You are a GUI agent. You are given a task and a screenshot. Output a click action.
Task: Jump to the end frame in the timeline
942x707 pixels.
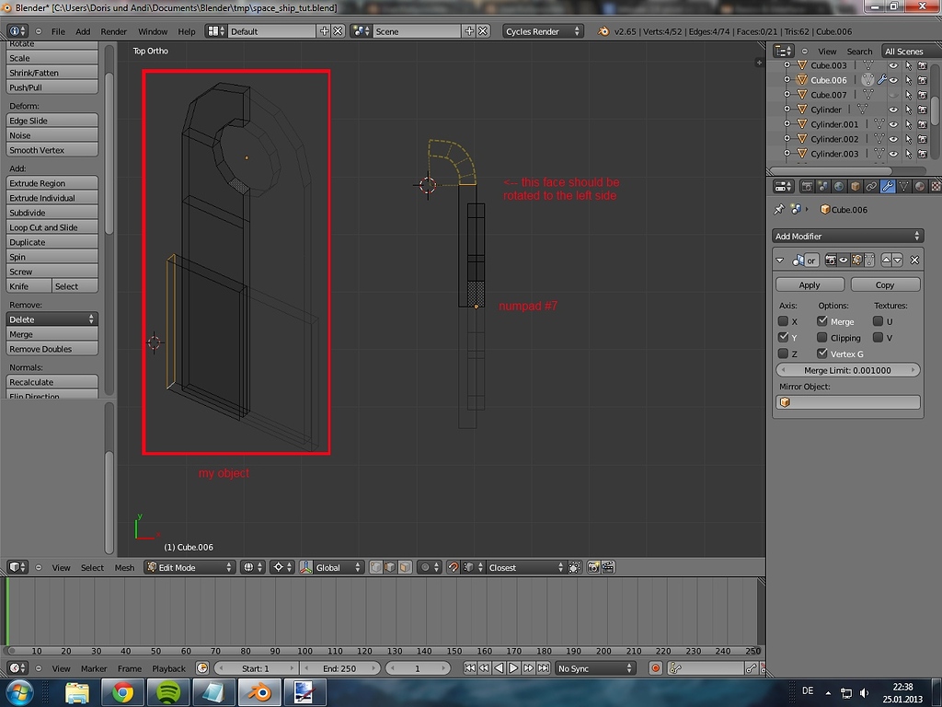click(544, 668)
